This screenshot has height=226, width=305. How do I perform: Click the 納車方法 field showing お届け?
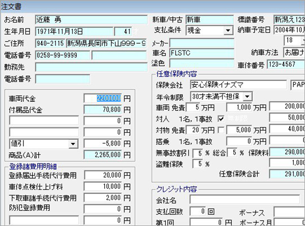tap(294, 52)
